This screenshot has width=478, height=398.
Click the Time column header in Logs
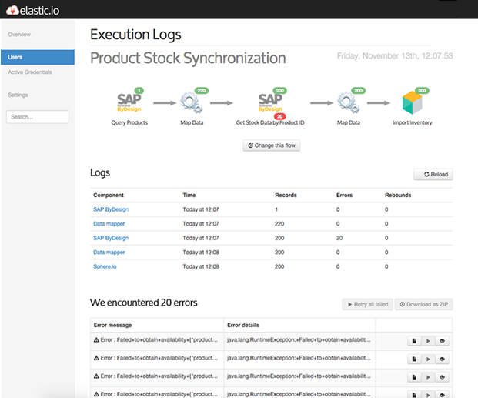point(189,196)
